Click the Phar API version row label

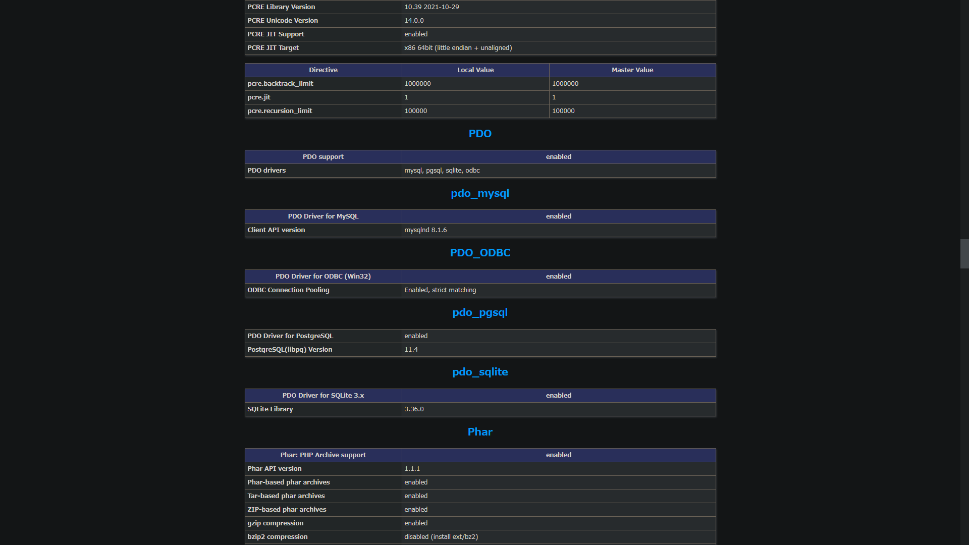pyautogui.click(x=274, y=469)
